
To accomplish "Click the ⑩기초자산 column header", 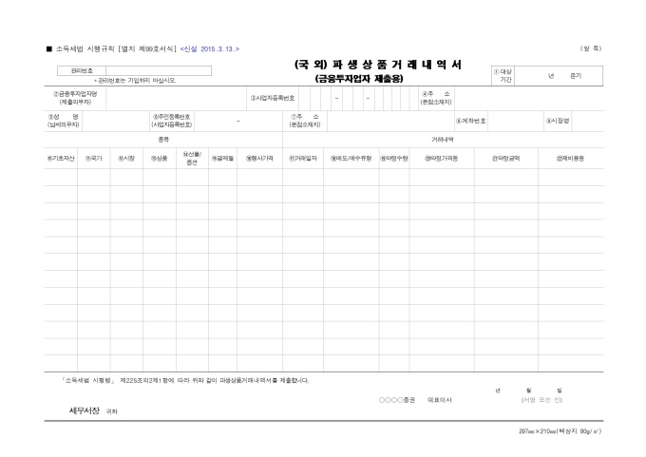I will (x=61, y=159).
